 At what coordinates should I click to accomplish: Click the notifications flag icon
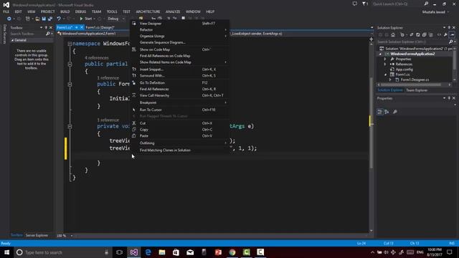pyautogui.click(x=364, y=4)
